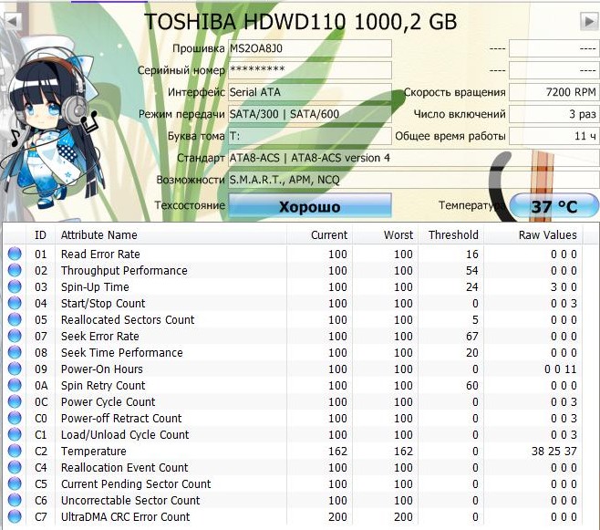
Task: Select the Current Pending Sector Count row name
Action: [x=136, y=484]
